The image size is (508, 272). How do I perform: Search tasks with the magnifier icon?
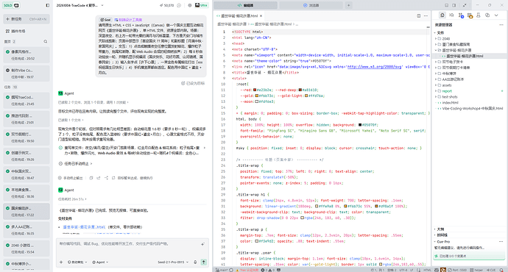click(46, 41)
